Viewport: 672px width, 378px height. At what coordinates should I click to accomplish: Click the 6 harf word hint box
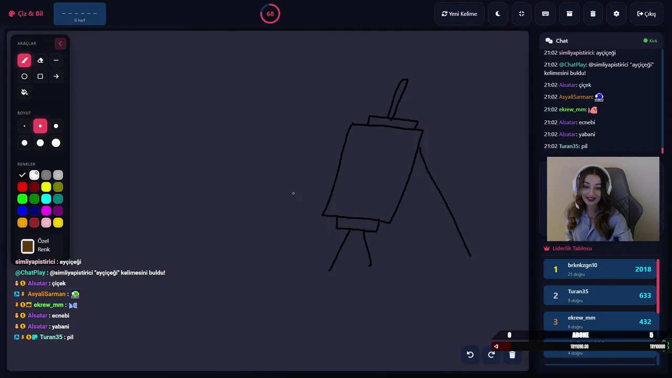pyautogui.click(x=80, y=14)
